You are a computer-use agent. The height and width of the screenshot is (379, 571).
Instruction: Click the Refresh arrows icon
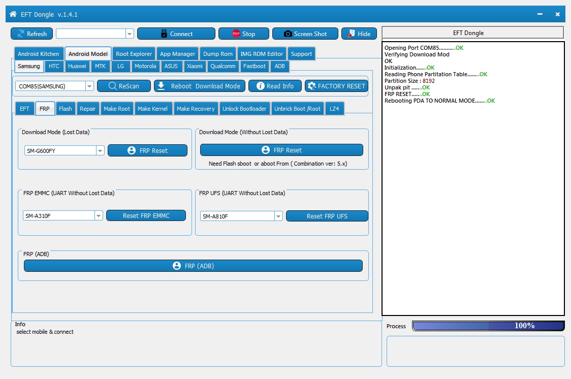click(21, 34)
